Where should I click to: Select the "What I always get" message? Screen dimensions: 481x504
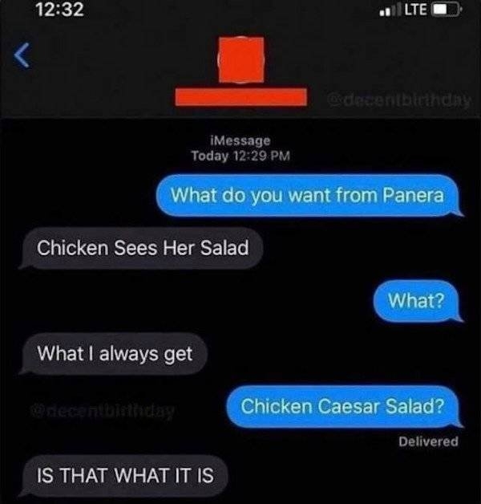tap(113, 354)
